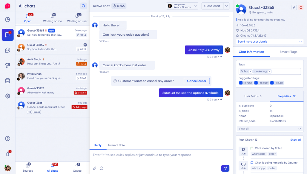Click the "Cancel kardo mera last order" message bubble
This screenshot has height=174, width=307.
coord(127,65)
